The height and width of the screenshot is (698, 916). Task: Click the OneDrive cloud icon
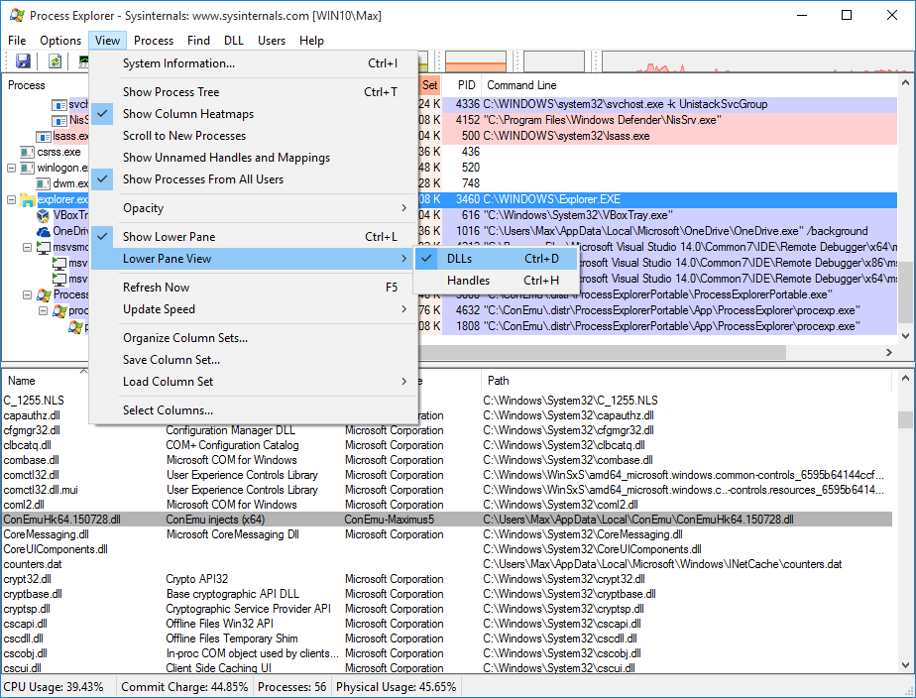tap(44, 231)
